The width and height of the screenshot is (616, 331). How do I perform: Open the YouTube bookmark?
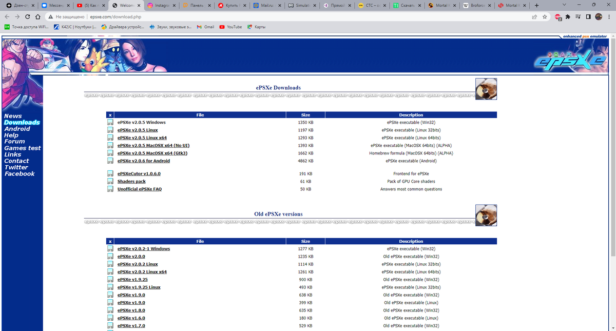click(x=230, y=27)
